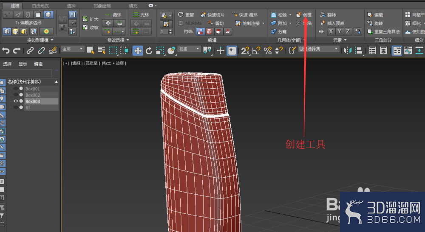Toggle visibility eye of Box003
Viewport: 425px width, 232px height.
[x=16, y=101]
